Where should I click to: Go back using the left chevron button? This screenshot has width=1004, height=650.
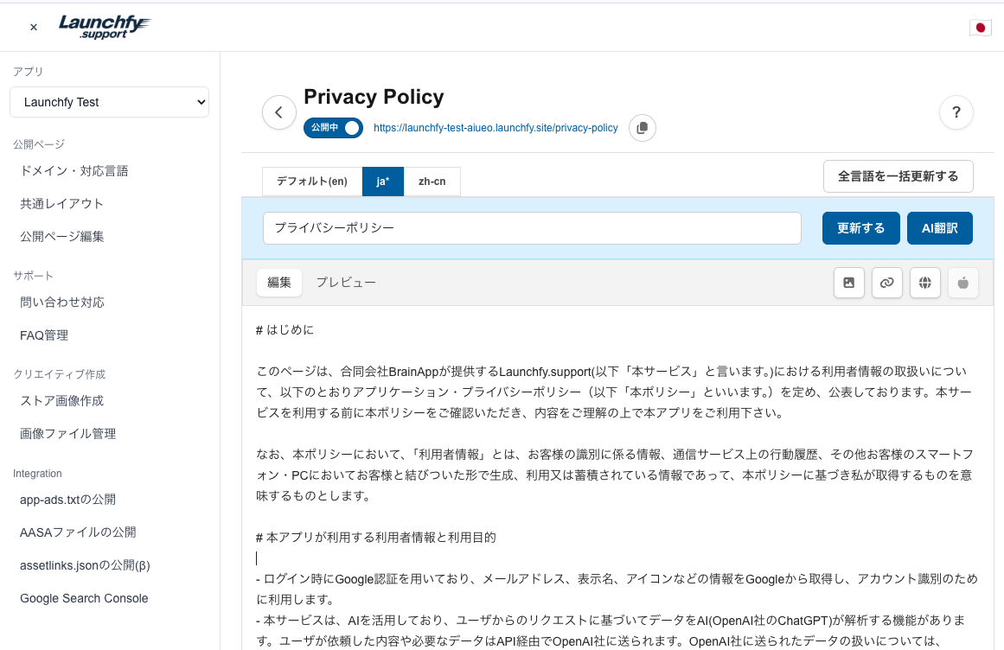(x=279, y=112)
